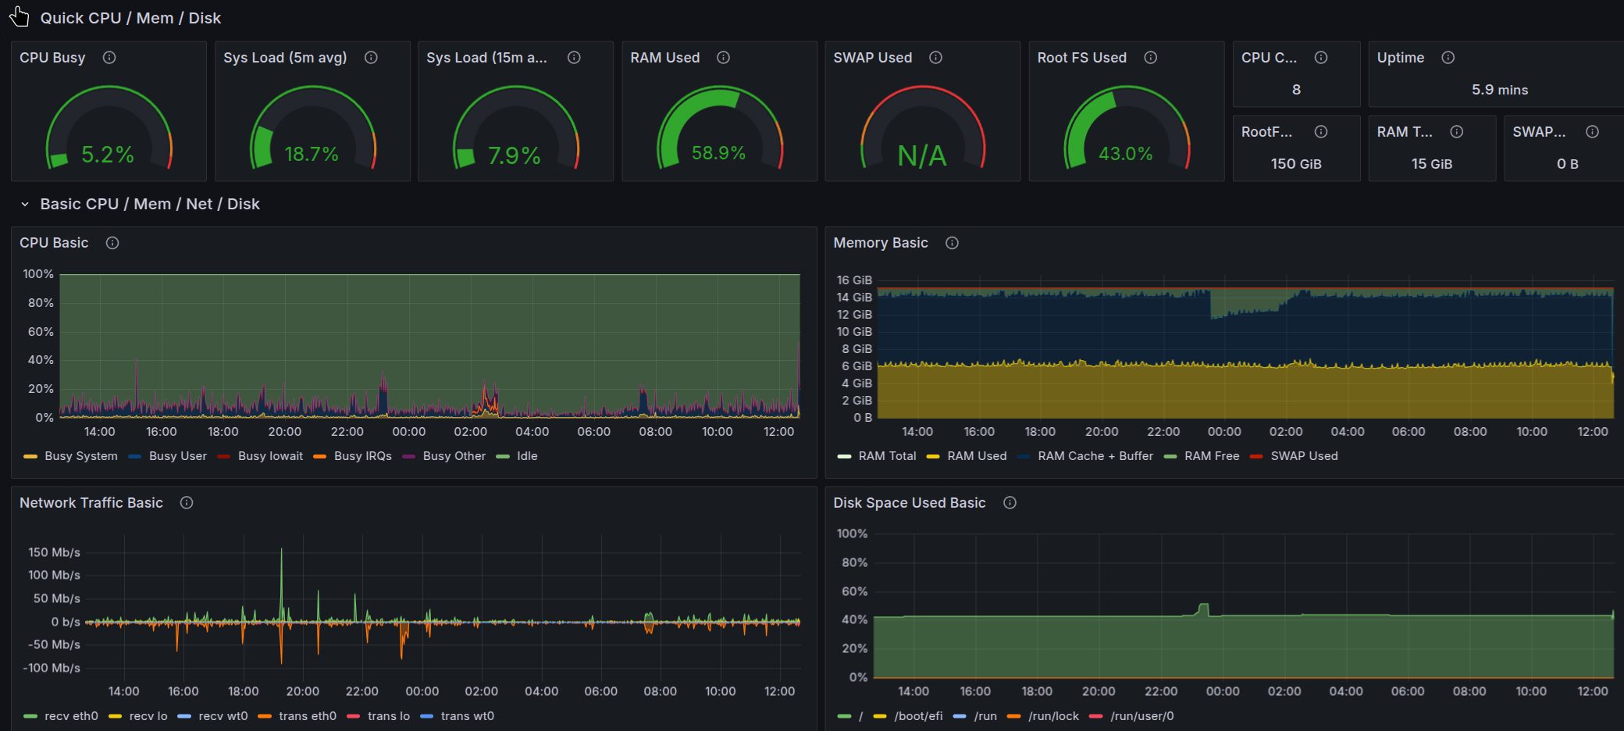Click the Busy Iowait legend label
This screenshot has height=731, width=1624.
270,456
